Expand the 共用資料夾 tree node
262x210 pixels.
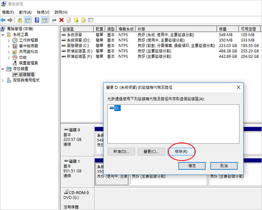click(x=9, y=52)
